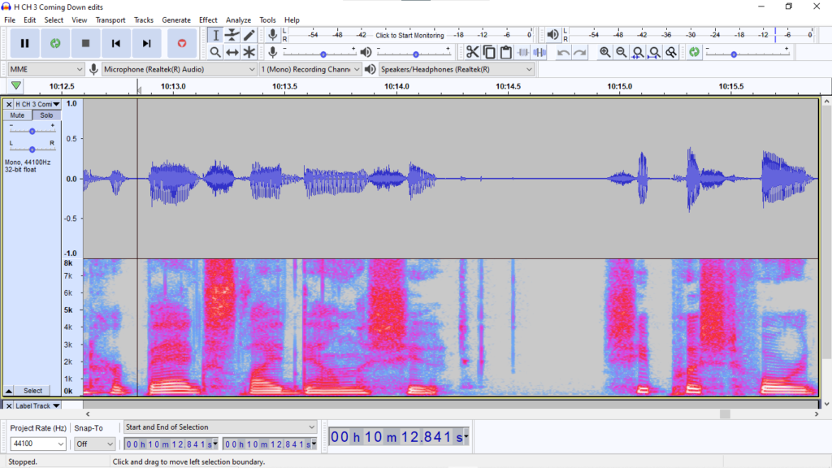832x468 pixels.
Task: Click the selection start time field
Action: click(171, 444)
